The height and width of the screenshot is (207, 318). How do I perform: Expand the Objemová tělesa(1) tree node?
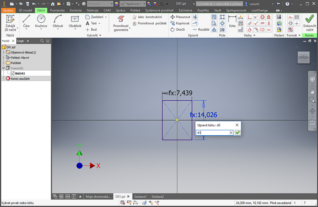tap(3, 52)
